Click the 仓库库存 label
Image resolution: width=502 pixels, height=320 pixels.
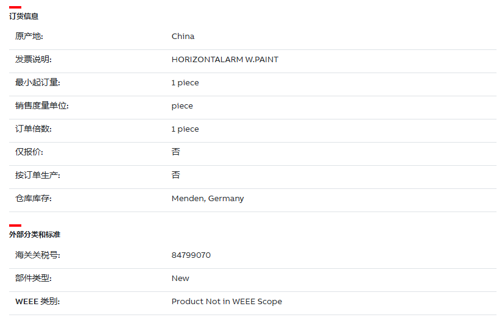pos(34,199)
